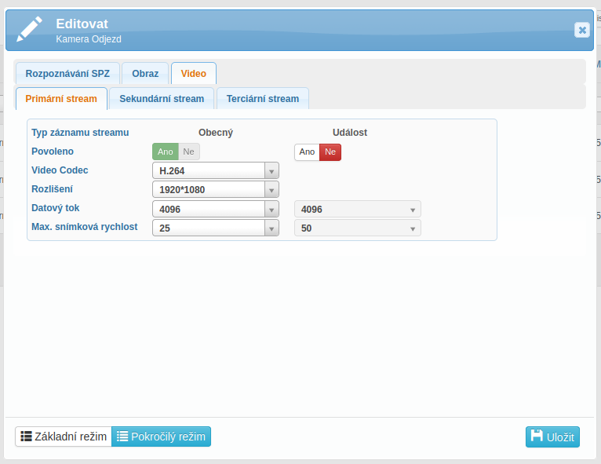The width and height of the screenshot is (601, 464).
Task: Open Událost Datový tok 4096 dropdown
Action: point(413,210)
